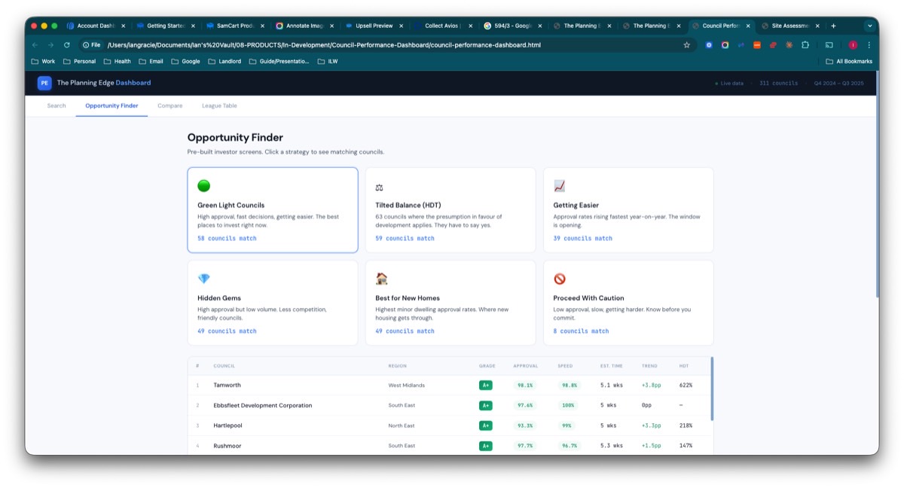Select the Tilted Balance (HDT) strategy card
Image resolution: width=904 pixels, height=488 pixels.
450,210
